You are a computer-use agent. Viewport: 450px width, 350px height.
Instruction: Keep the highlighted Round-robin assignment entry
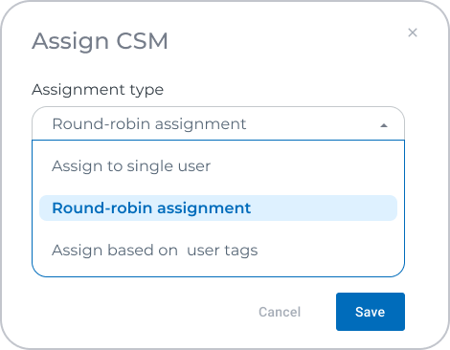(218, 208)
